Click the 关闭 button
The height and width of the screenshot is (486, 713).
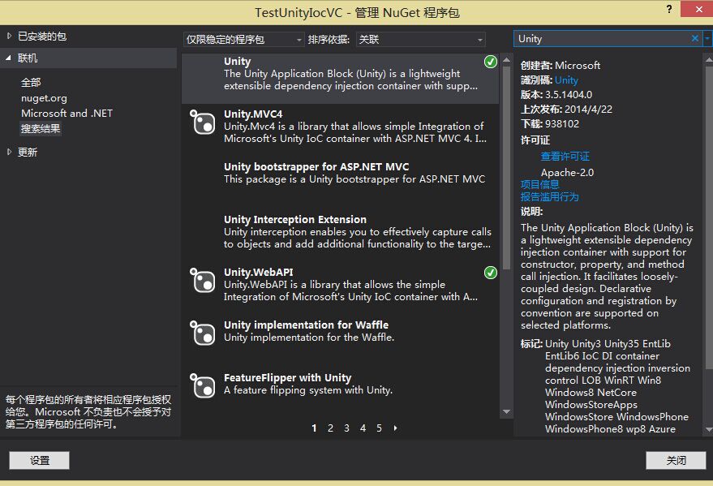click(676, 460)
